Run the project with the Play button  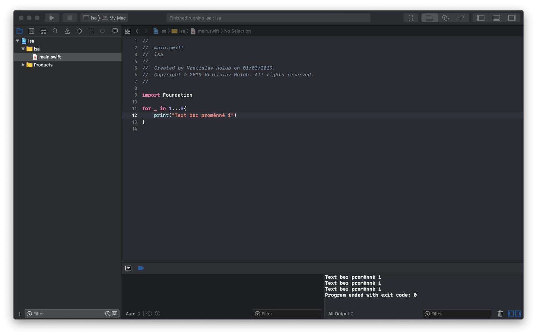[x=52, y=18]
